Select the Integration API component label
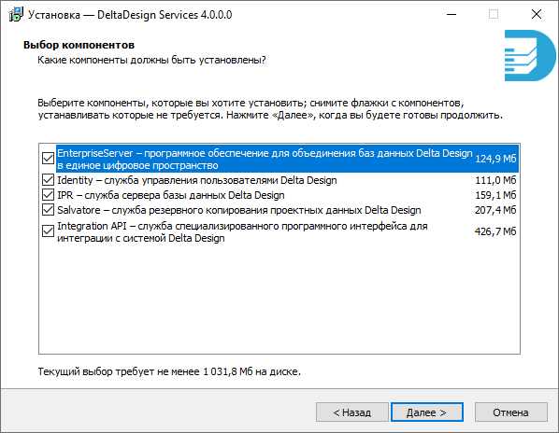This screenshot has height=433, width=559. pyautogui.click(x=242, y=231)
